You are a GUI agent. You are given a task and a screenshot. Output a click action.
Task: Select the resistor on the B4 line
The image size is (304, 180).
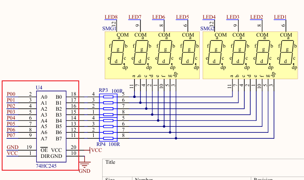click(108, 120)
